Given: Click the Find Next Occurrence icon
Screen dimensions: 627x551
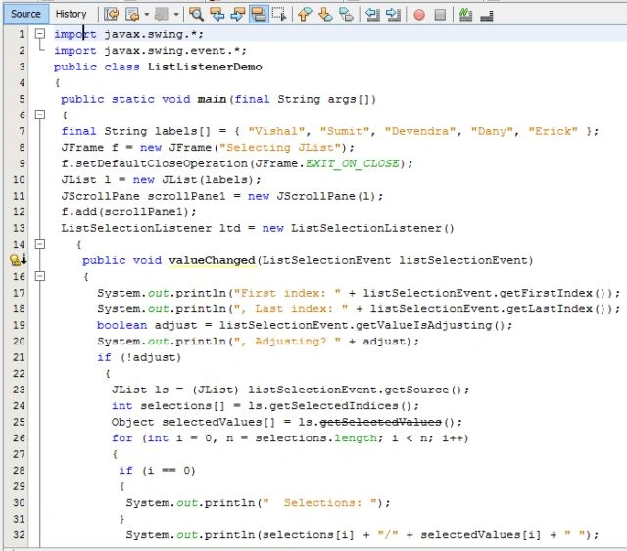Looking at the screenshot, I should [238, 15].
